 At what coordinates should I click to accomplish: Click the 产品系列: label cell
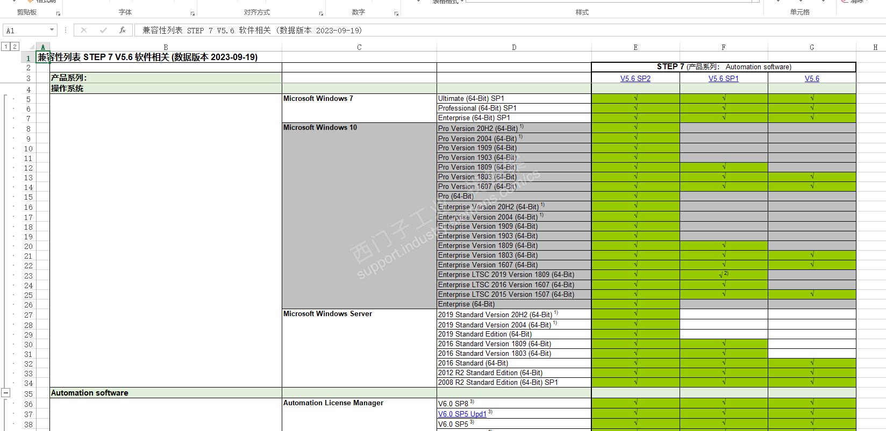(166, 78)
